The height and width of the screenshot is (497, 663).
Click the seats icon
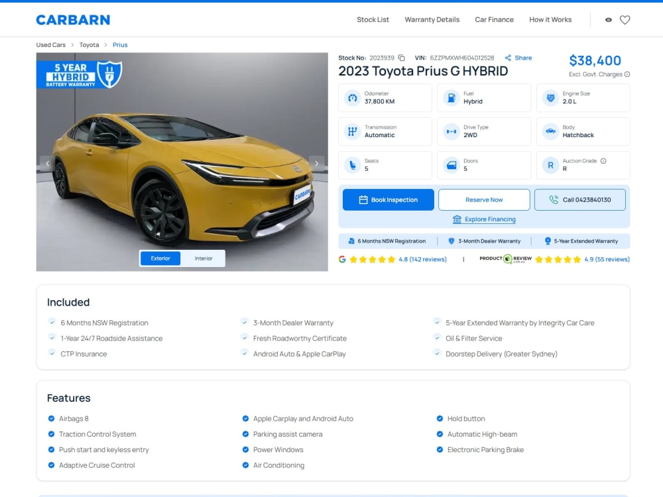pyautogui.click(x=352, y=165)
